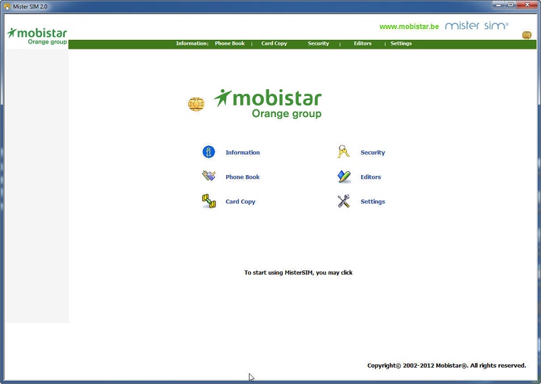The width and height of the screenshot is (541, 384).
Task: Click the Settings wrench and screwdriver icon
Action: point(344,201)
